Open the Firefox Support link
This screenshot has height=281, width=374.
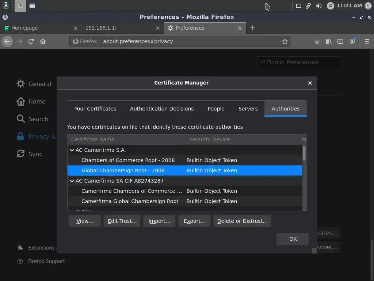(x=41, y=261)
